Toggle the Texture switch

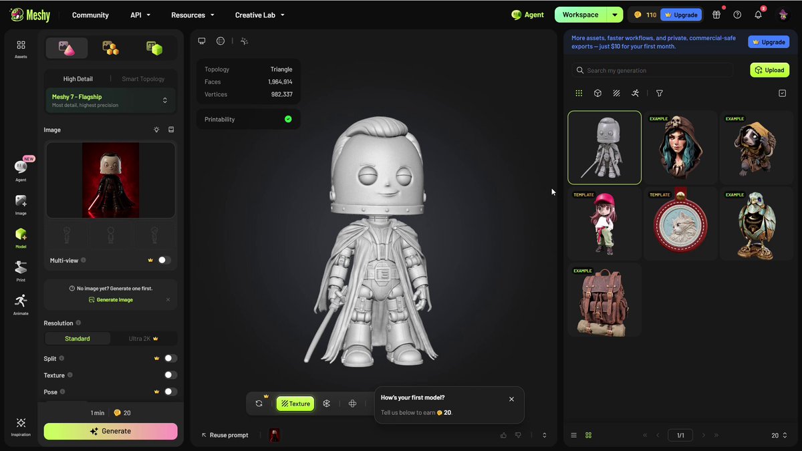[170, 375]
